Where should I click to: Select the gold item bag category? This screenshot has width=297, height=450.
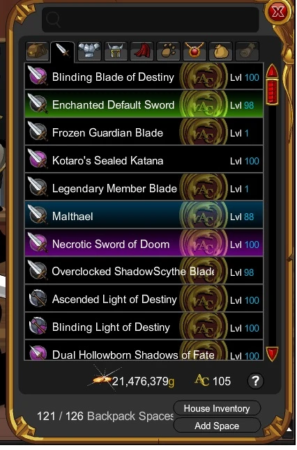click(x=220, y=51)
